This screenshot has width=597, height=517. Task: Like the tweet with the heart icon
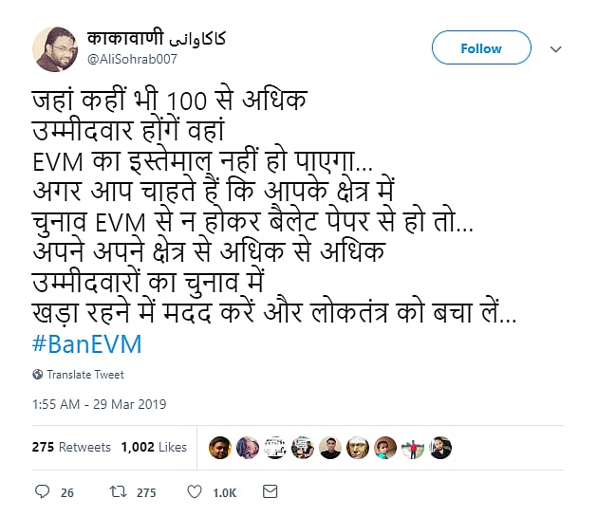(x=194, y=491)
